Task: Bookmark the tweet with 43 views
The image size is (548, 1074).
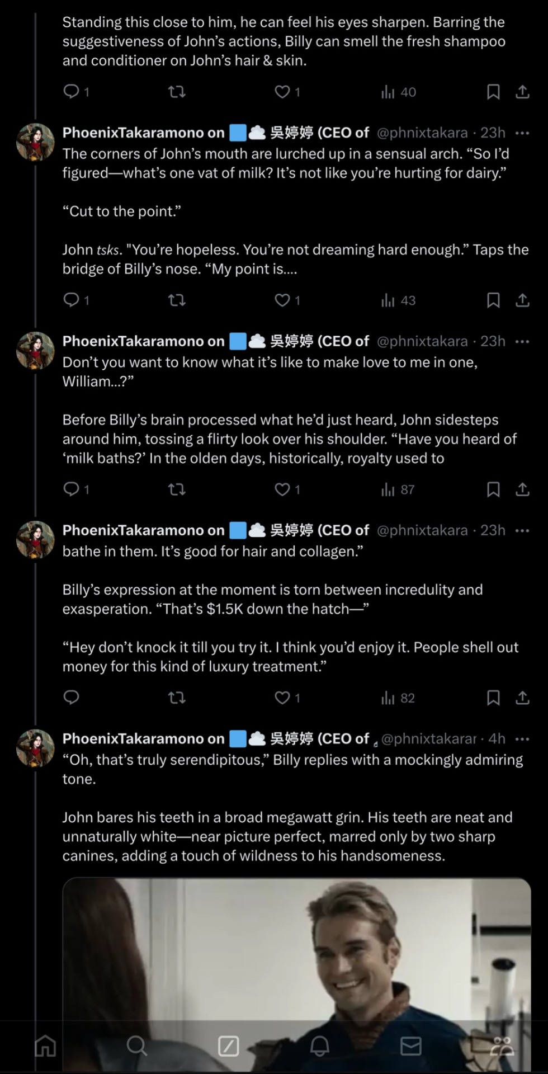Action: 493,300
